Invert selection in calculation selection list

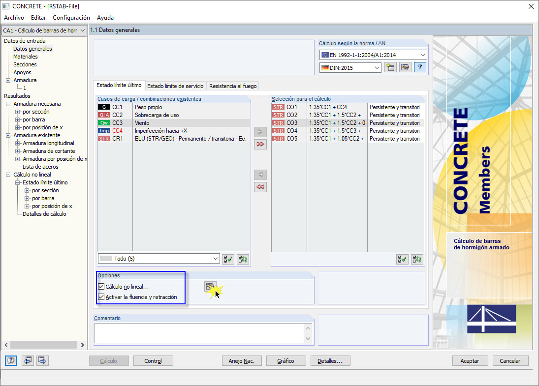tap(417, 259)
